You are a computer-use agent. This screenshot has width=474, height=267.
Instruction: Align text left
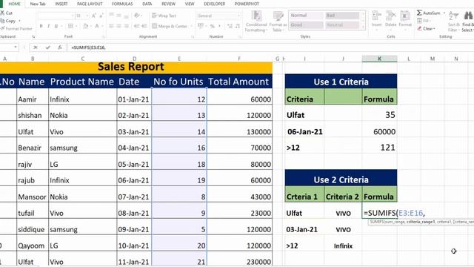pyautogui.click(x=111, y=26)
